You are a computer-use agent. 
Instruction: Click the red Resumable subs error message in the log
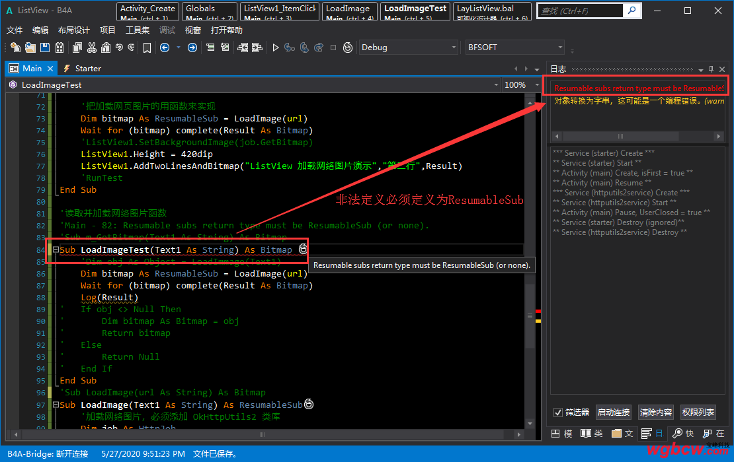(639, 88)
